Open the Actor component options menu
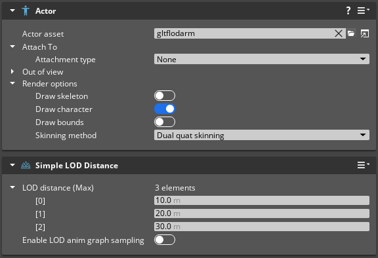 (x=363, y=10)
